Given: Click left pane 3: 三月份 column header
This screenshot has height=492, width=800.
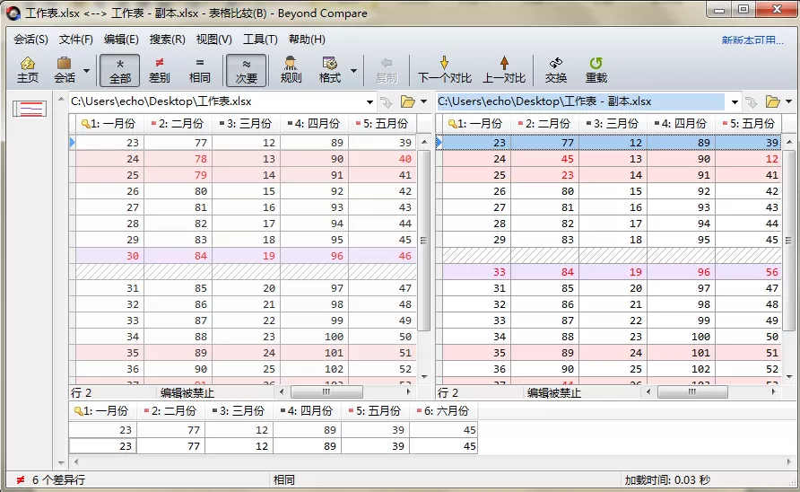Looking at the screenshot, I should click(x=247, y=123).
